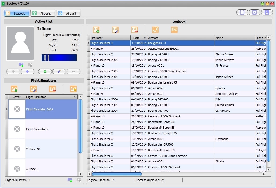This screenshot has width=276, height=188.
Task: Open settings with the gear button
Action: coord(255,12)
